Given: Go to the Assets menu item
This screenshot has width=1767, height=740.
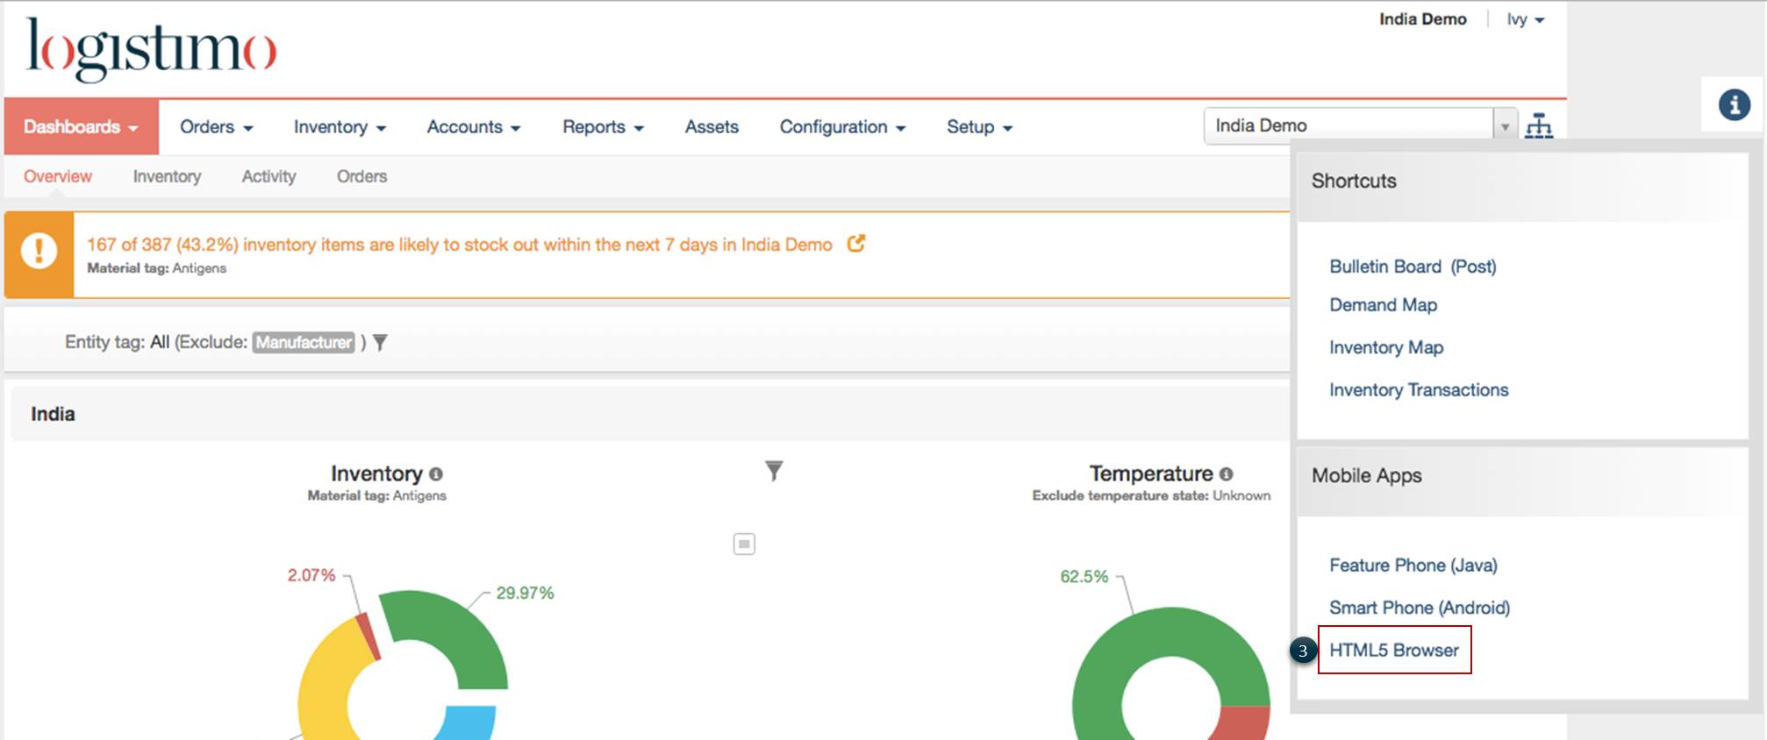Looking at the screenshot, I should click(x=712, y=127).
